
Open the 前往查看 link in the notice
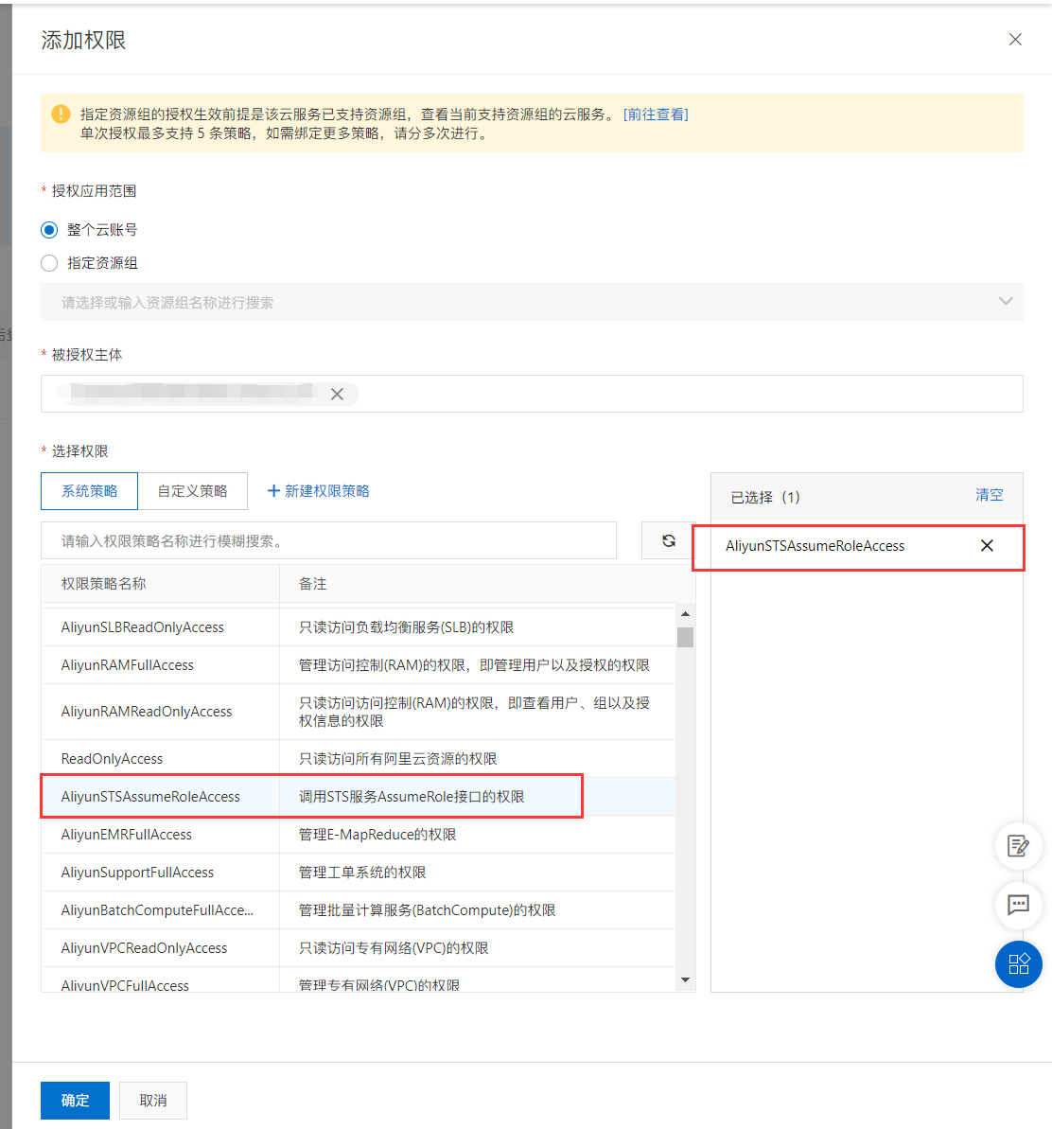[656, 115]
